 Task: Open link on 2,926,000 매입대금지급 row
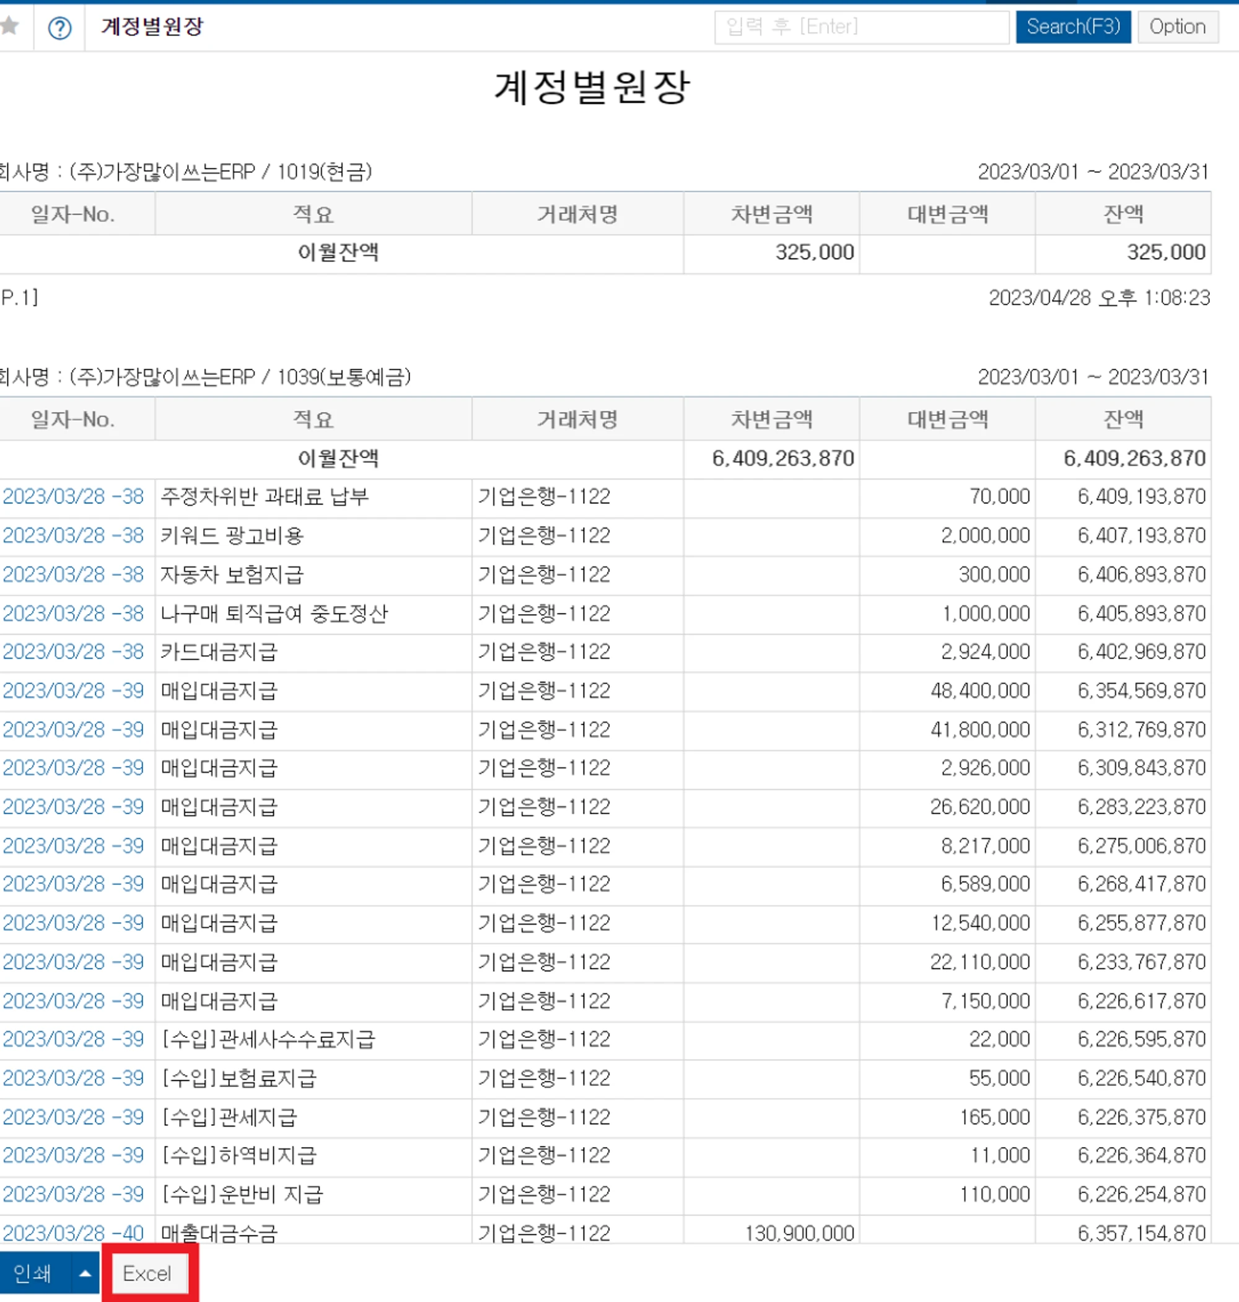click(x=73, y=768)
